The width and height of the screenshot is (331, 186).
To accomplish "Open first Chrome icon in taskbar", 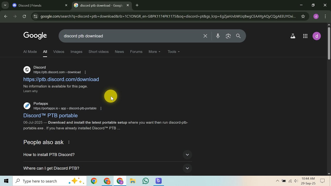I will click(x=94, y=181).
